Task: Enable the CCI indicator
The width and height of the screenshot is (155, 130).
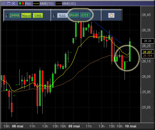Action: coord(85,15)
